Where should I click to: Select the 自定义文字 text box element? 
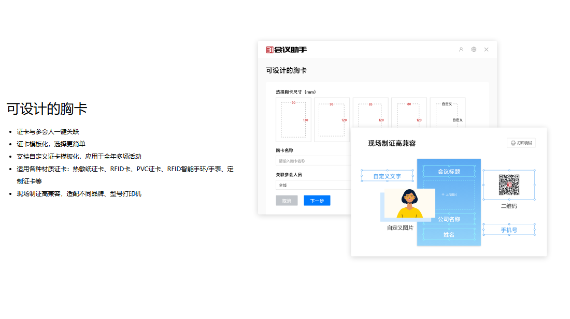(387, 176)
